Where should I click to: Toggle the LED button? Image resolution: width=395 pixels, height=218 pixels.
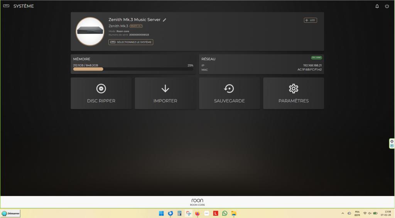(x=311, y=20)
